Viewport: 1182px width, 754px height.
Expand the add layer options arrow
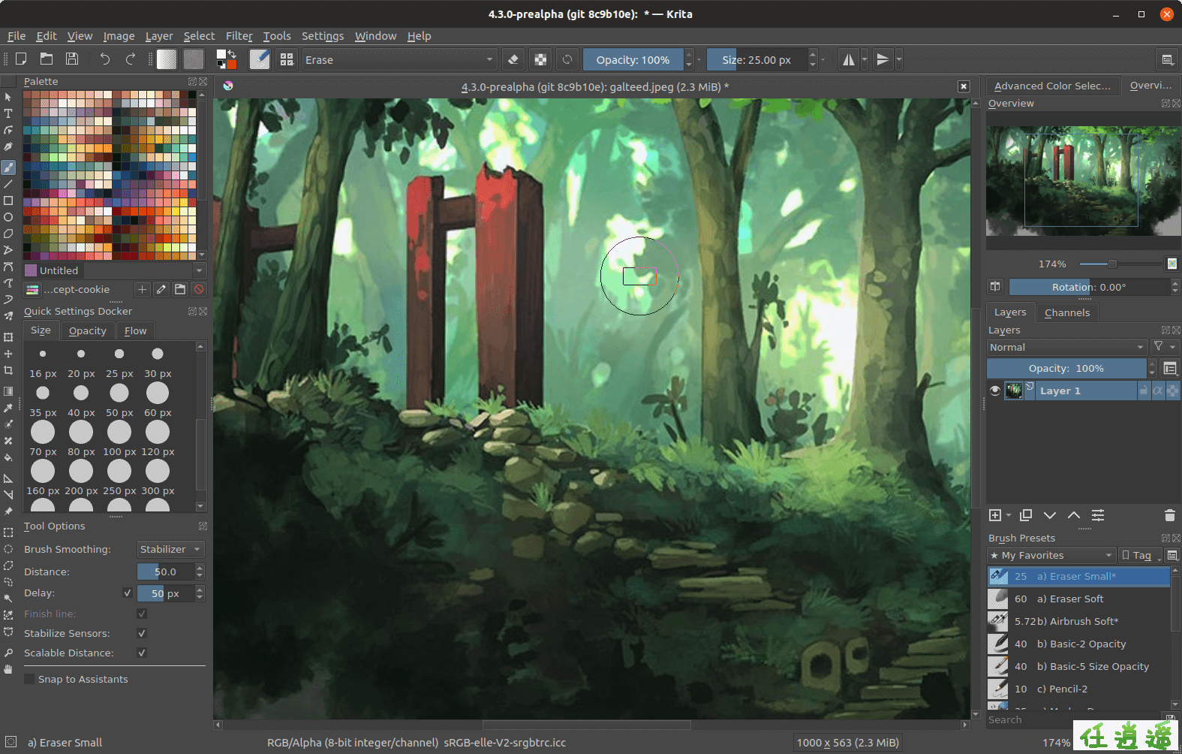pos(1009,515)
